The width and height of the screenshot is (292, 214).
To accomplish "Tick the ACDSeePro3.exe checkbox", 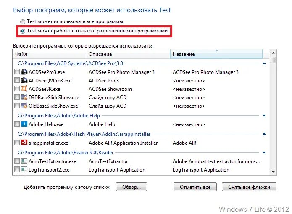I will click(17, 72).
